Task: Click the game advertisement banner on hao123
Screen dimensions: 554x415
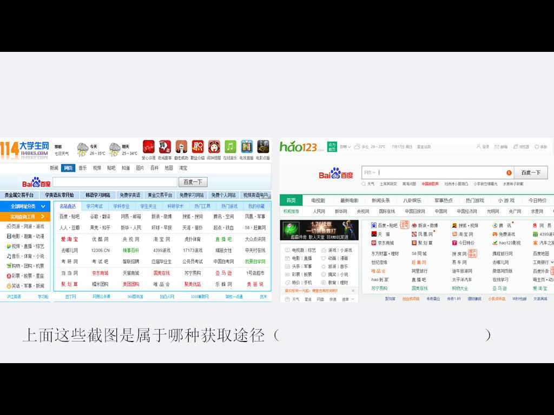Action: (319, 230)
